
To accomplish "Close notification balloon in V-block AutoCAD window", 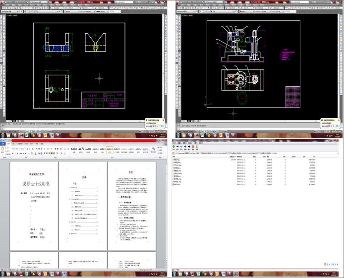I will point(164,120).
